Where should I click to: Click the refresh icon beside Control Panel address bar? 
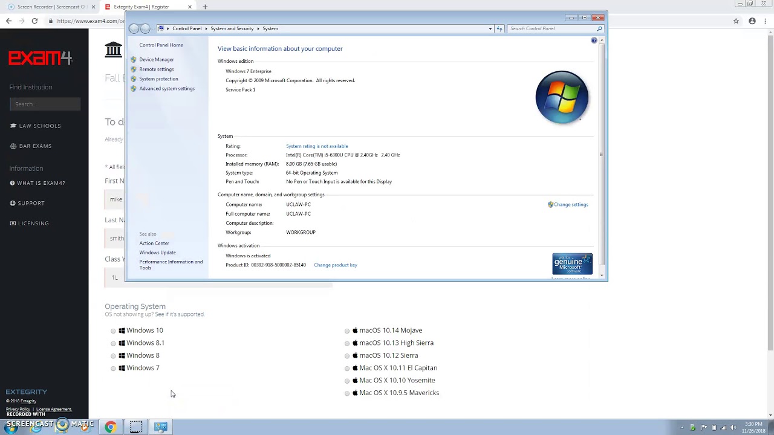pos(499,28)
